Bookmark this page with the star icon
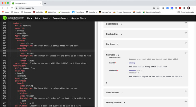The height and width of the screenshot is (107, 196). pos(158,8)
